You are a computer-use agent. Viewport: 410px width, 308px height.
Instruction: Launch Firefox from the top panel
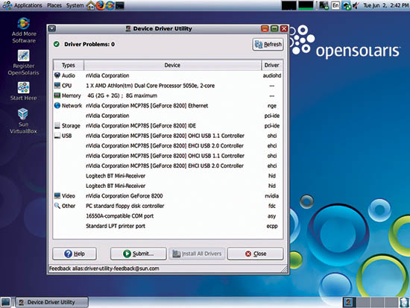(x=101, y=5)
